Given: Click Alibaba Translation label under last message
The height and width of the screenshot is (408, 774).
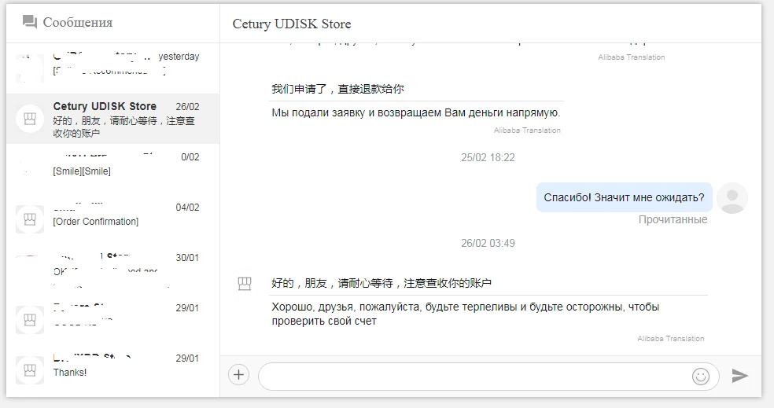Looking at the screenshot, I should click(671, 339).
